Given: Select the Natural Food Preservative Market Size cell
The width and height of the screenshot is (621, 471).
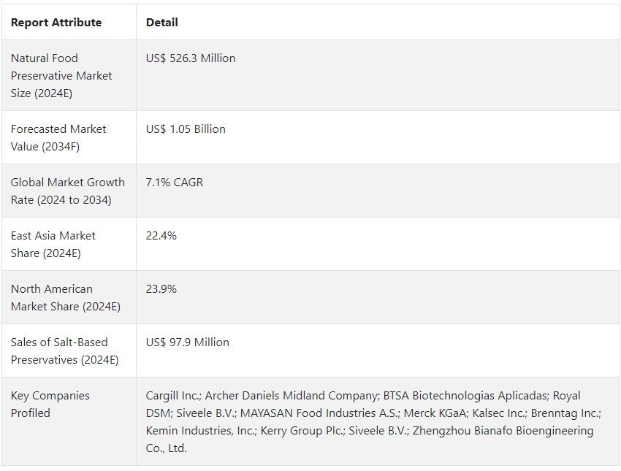Looking at the screenshot, I should tap(69, 76).
